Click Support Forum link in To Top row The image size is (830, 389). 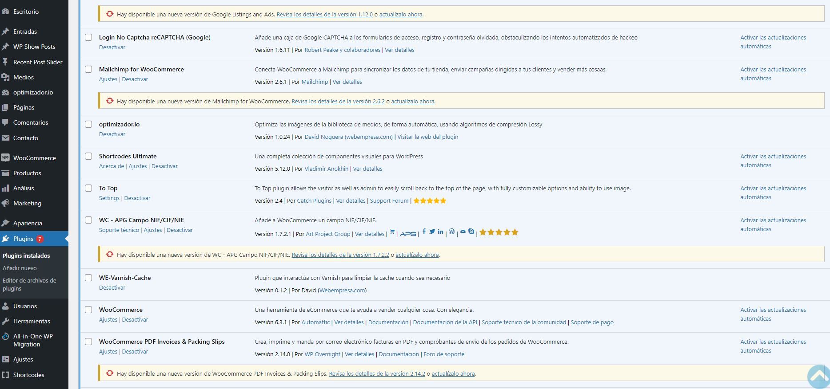point(389,200)
